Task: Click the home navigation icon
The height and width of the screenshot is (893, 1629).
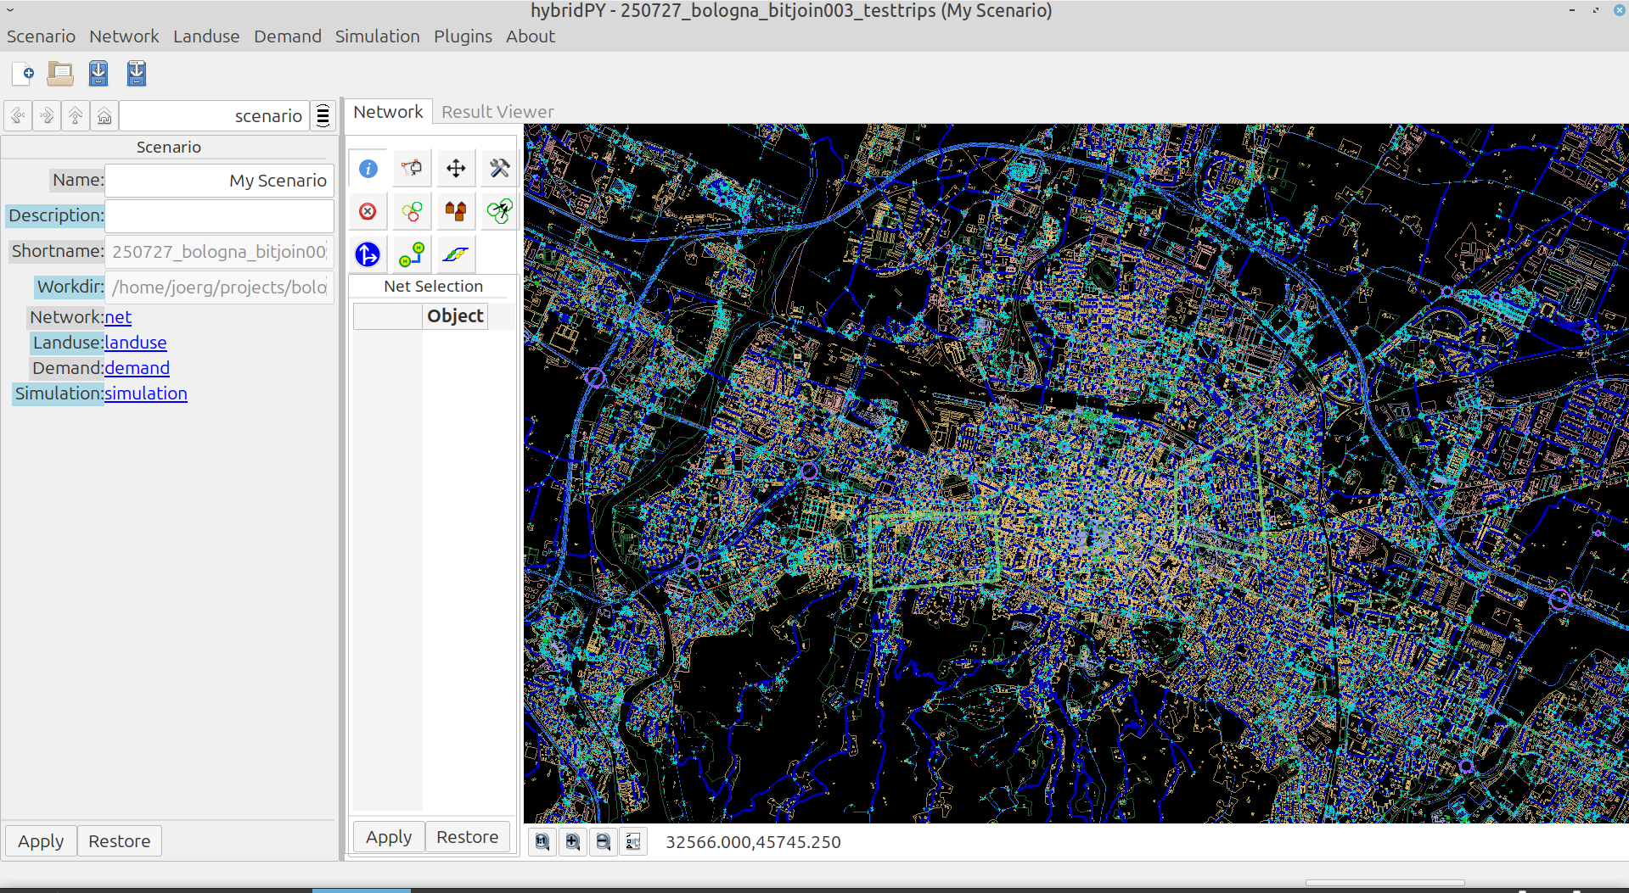Action: [x=104, y=115]
